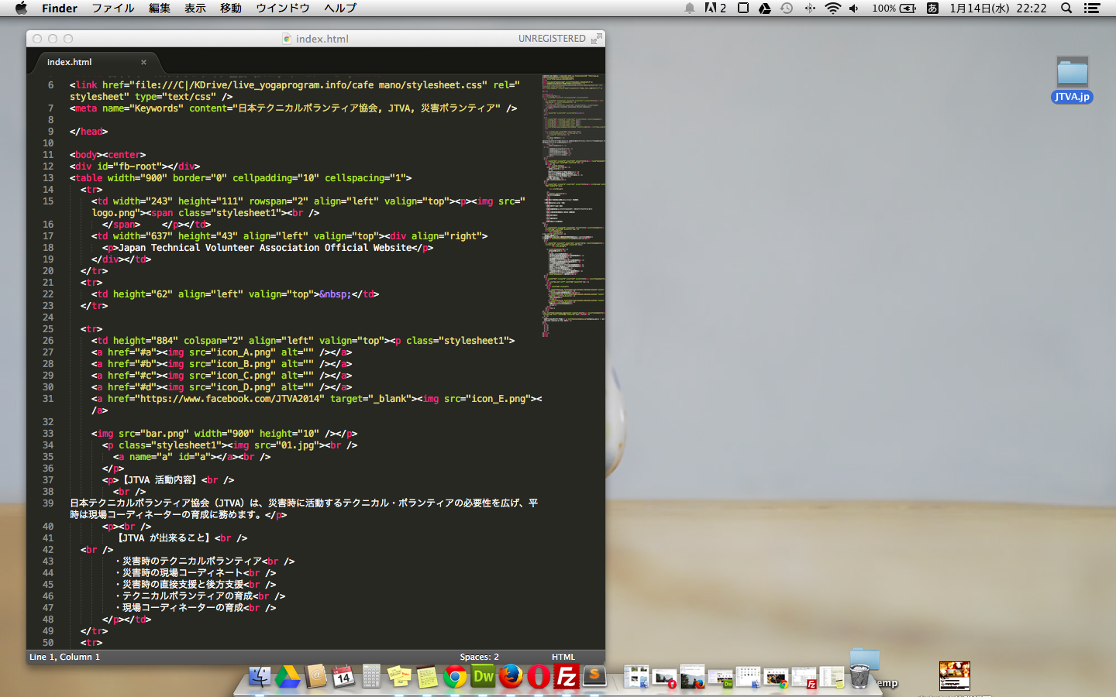The width and height of the screenshot is (1116, 697).
Task: Open the Stickies app in the dock
Action: (399, 676)
